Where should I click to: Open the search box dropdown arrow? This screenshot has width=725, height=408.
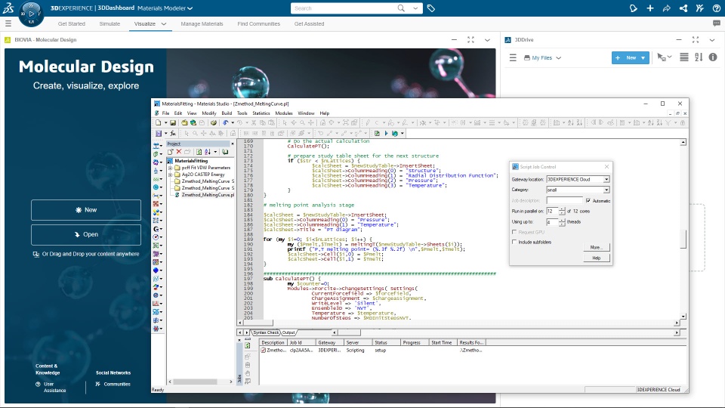[x=415, y=8]
